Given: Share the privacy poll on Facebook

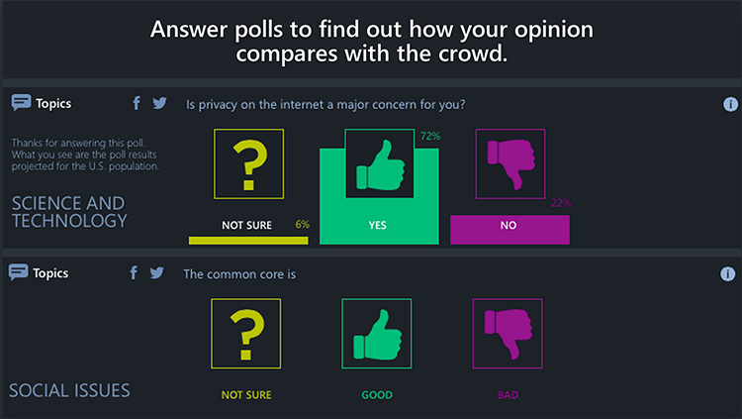Looking at the screenshot, I should click(137, 103).
